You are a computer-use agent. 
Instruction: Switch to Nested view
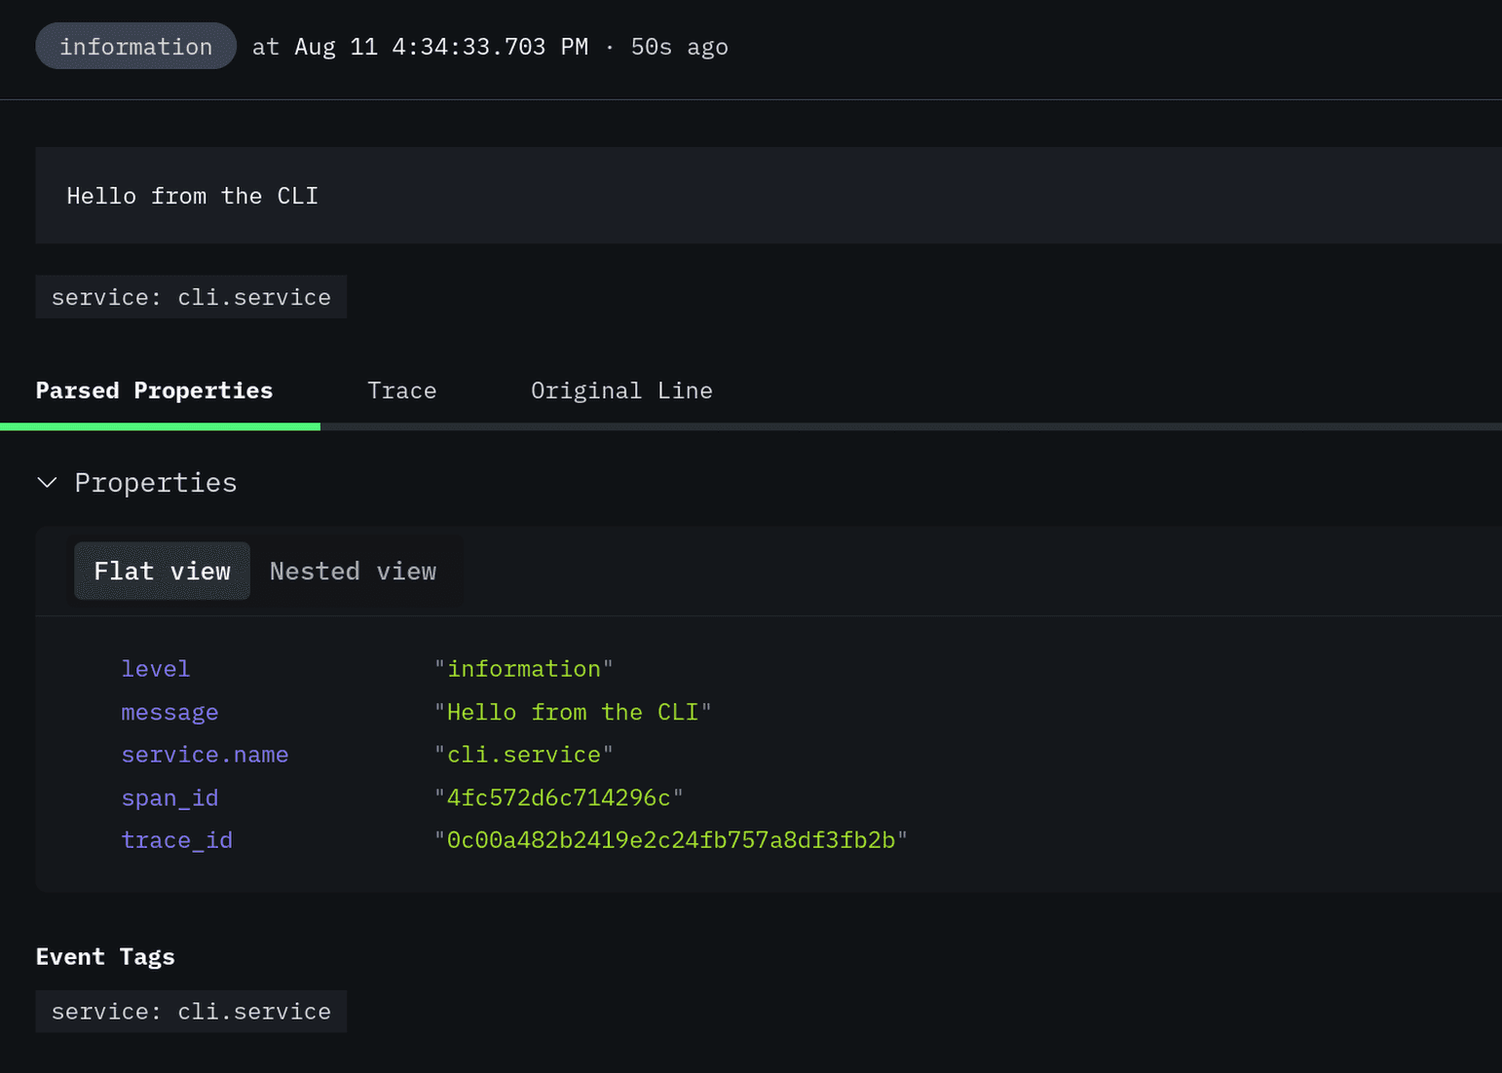pyautogui.click(x=353, y=572)
